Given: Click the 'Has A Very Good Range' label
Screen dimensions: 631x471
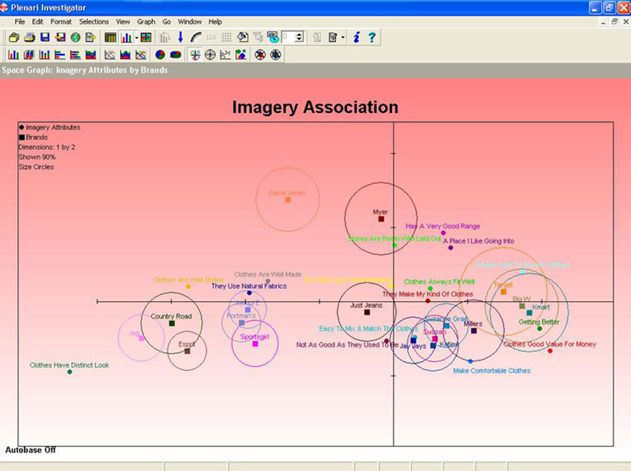Looking at the screenshot, I should coord(443,226).
